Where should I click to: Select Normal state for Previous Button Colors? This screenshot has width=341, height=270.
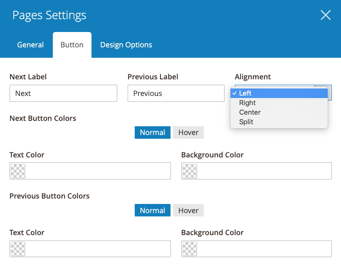tap(152, 210)
